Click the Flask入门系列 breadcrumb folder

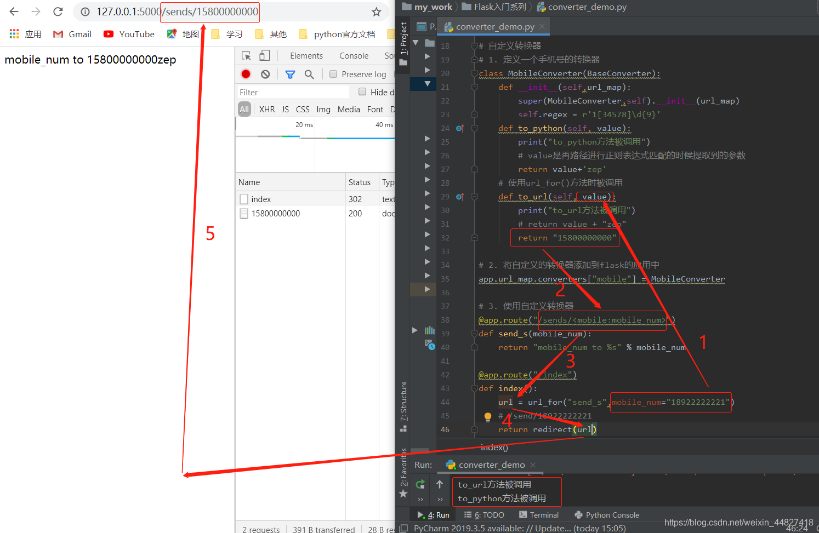click(494, 7)
